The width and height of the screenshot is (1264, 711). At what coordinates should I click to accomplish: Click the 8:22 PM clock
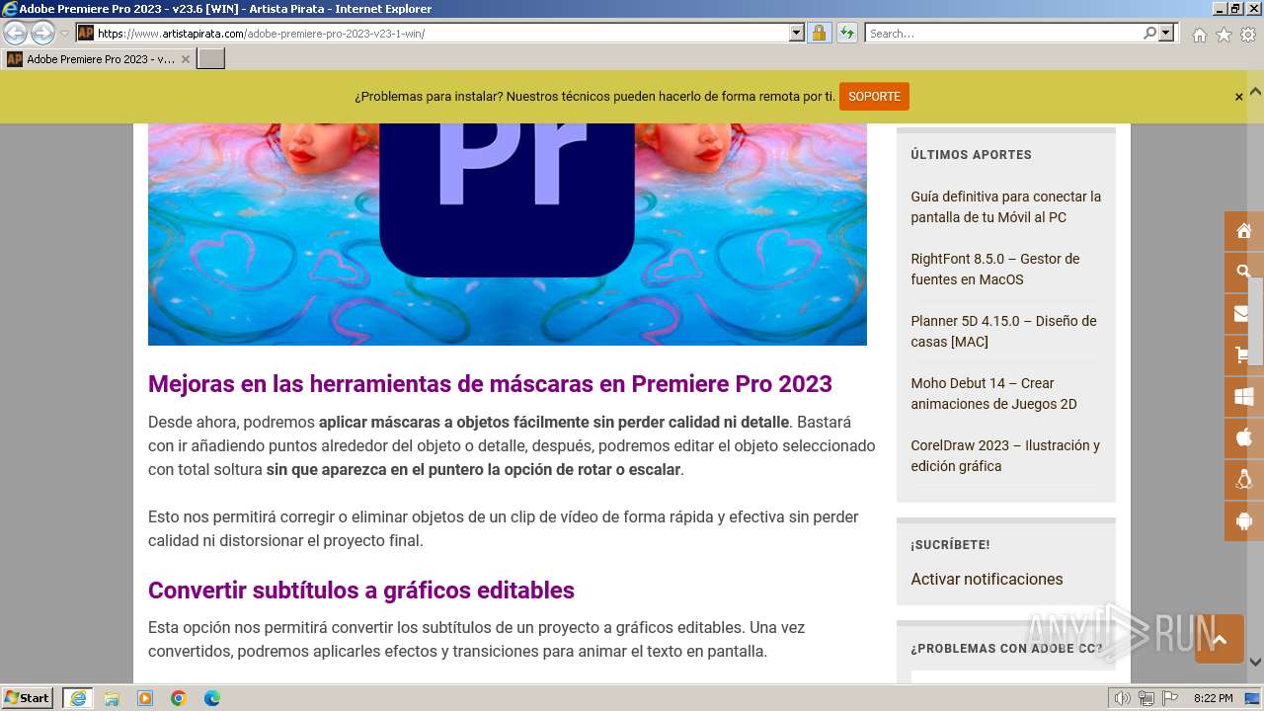click(1213, 698)
